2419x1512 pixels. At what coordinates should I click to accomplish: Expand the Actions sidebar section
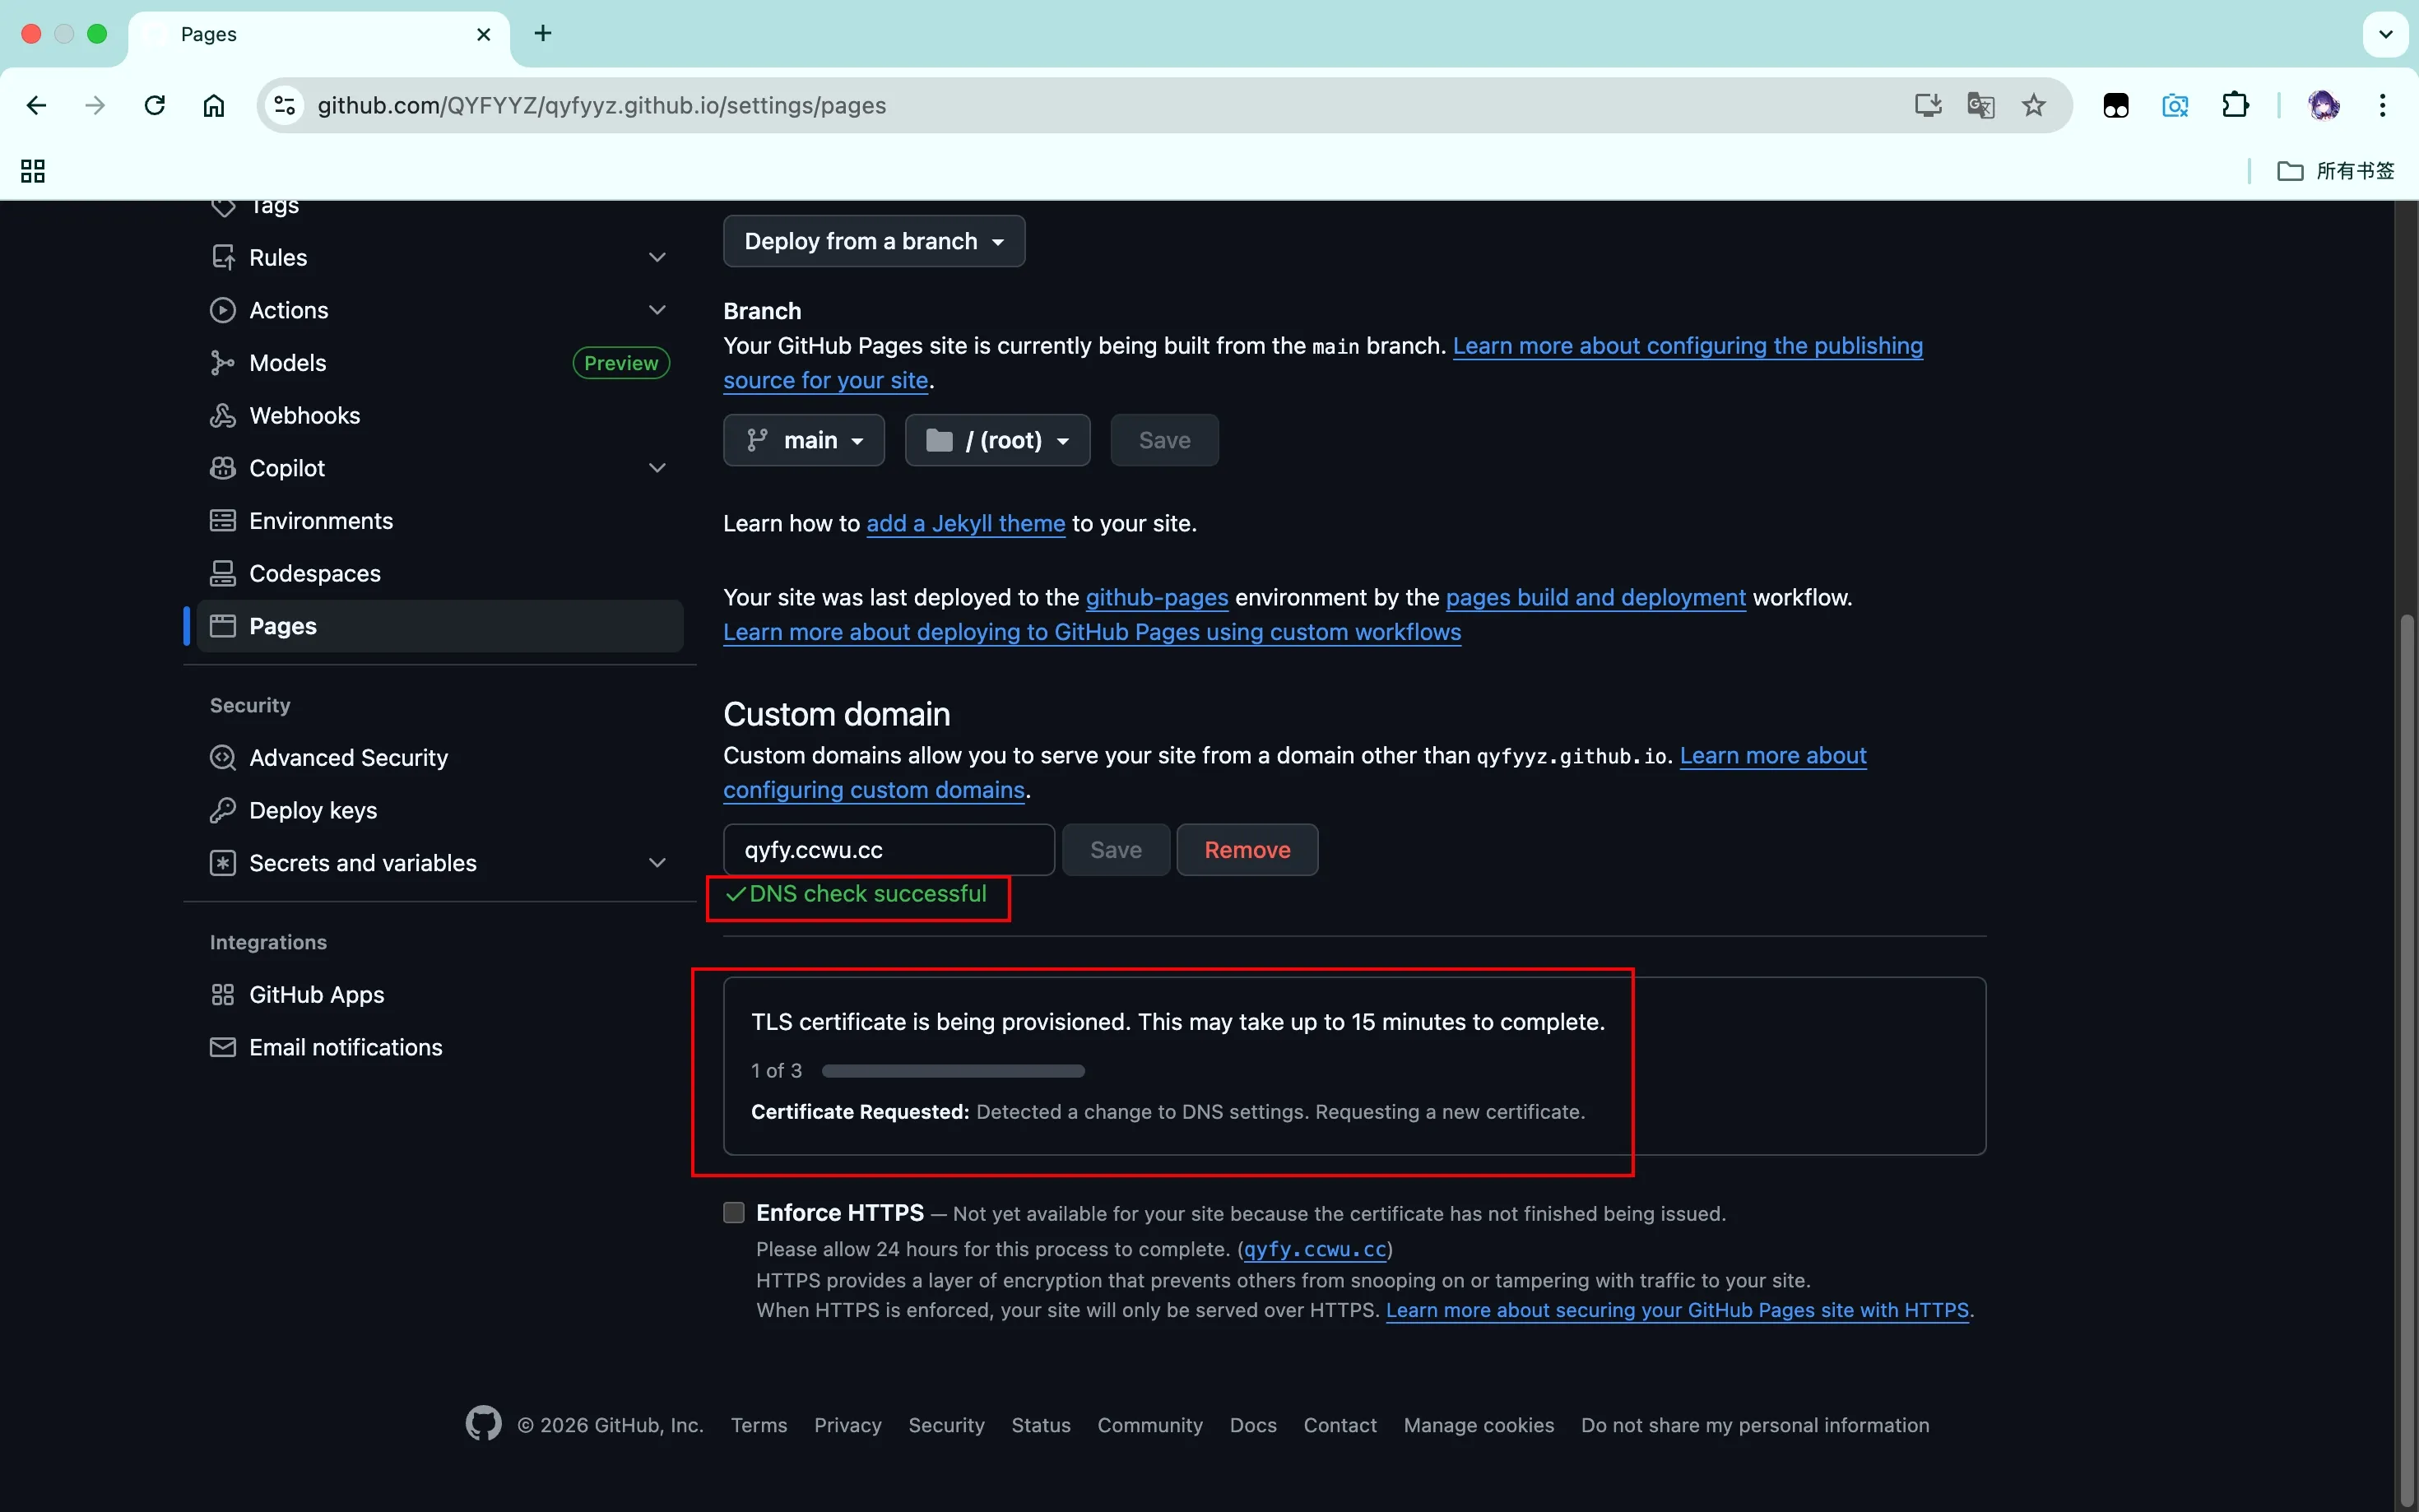(657, 310)
